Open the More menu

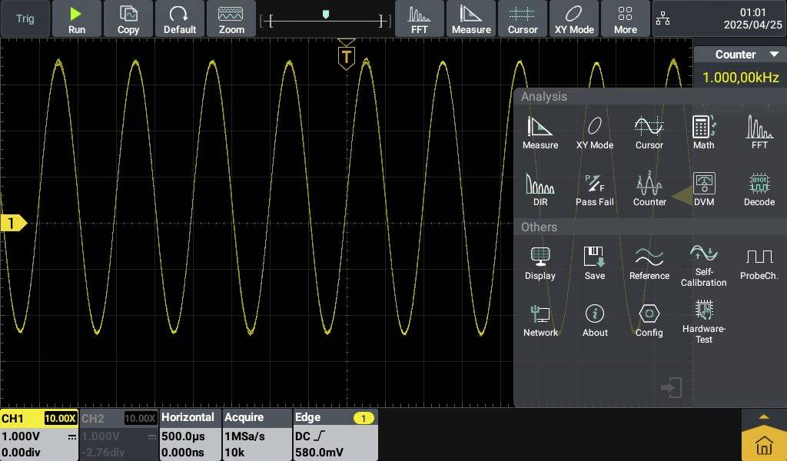[625, 18]
